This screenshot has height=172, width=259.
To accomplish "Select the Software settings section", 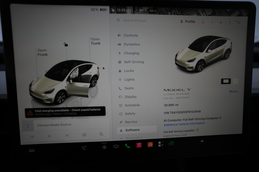I will point(137,130).
